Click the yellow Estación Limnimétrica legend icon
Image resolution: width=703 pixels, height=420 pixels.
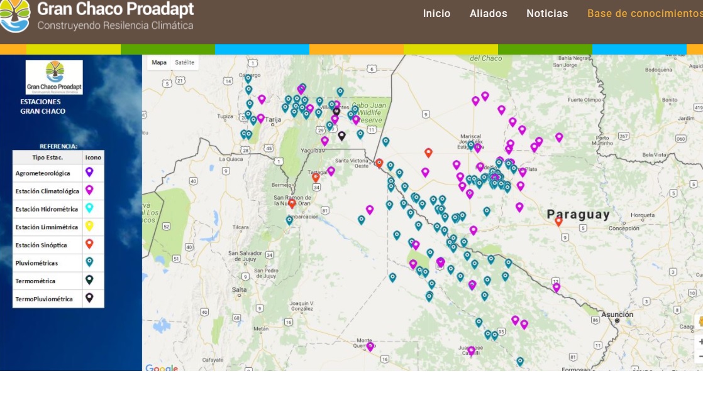[89, 226]
